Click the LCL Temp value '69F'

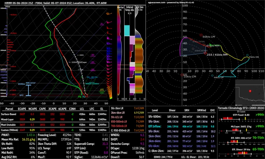tap(69, 148)
